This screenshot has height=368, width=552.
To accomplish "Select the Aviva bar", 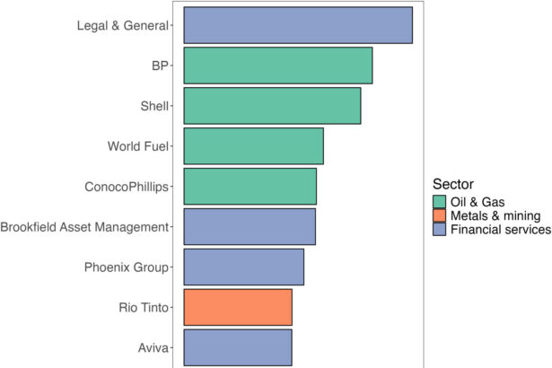I will [238, 347].
